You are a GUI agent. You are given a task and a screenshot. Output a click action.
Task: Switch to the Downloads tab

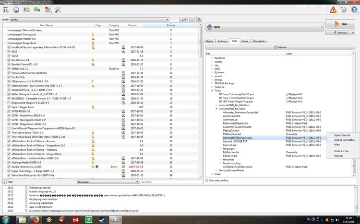click(259, 41)
